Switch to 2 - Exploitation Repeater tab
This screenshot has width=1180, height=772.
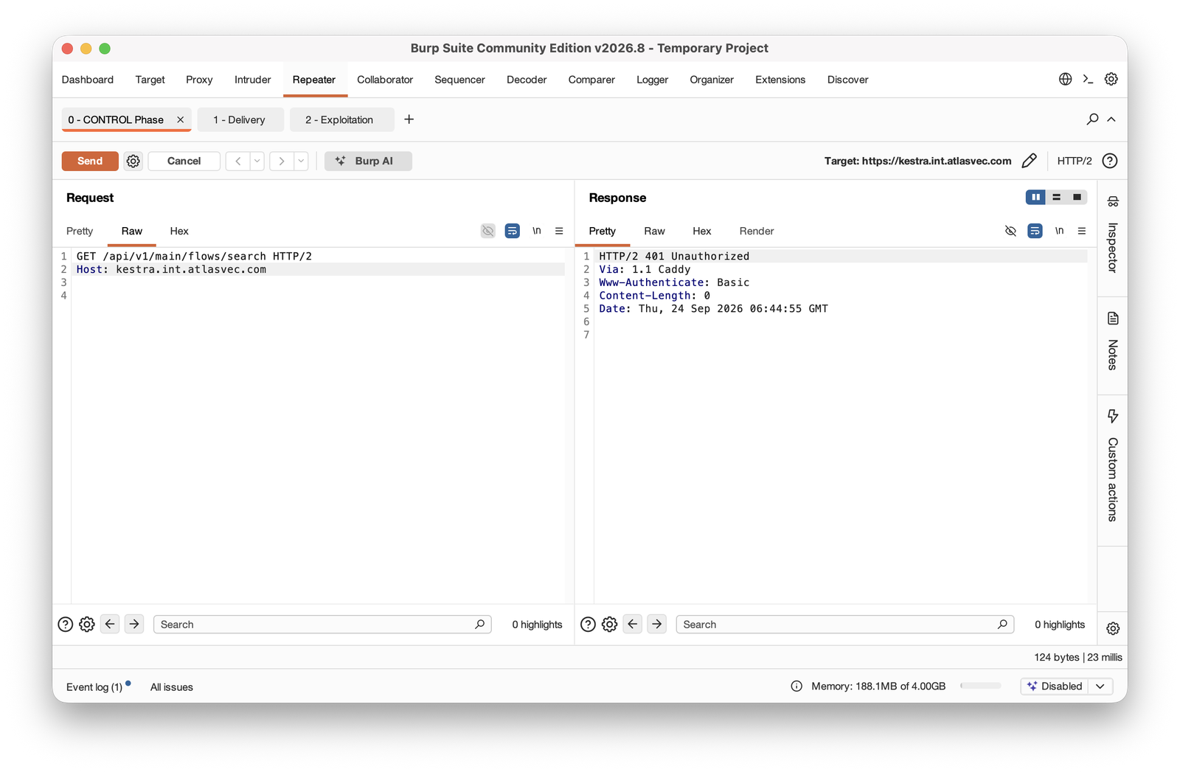coord(341,119)
